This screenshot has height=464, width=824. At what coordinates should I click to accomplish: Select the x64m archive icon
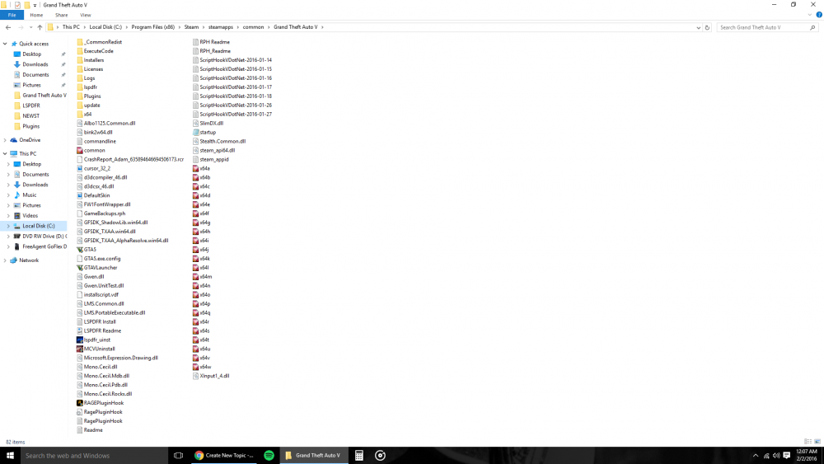[x=195, y=276]
